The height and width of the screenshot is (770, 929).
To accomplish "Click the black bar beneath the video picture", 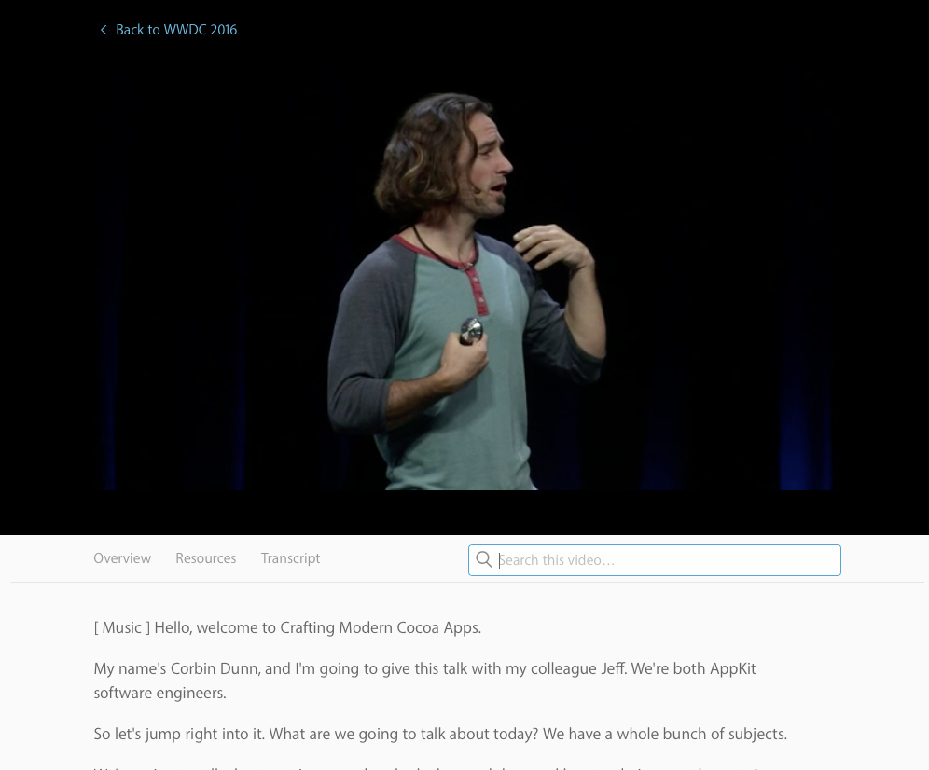I will (464, 513).
